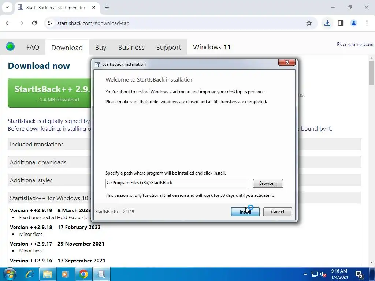
Task: Open Chrome profile menu
Action: (x=354, y=23)
